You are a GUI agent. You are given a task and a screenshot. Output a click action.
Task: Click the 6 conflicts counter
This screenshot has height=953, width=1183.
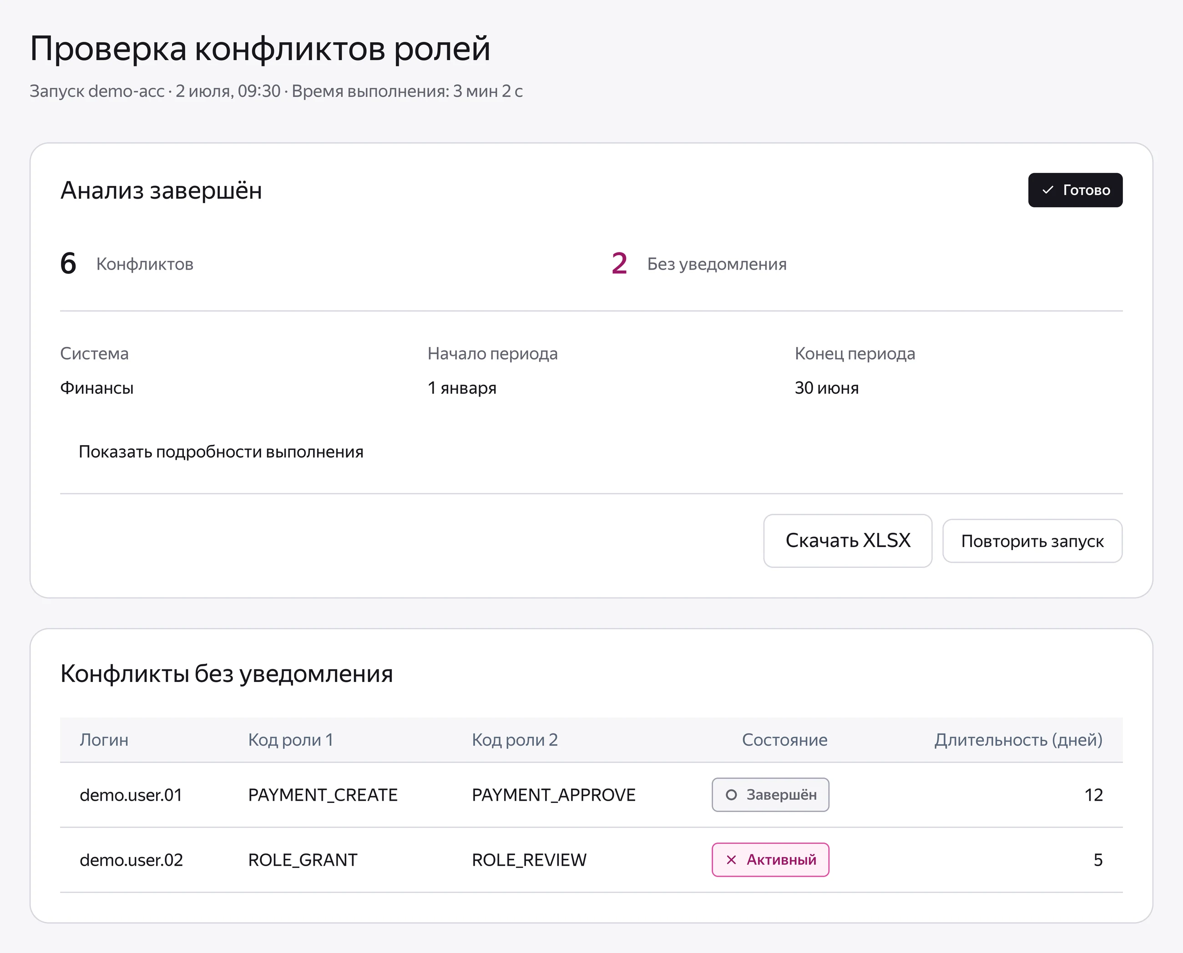[68, 264]
